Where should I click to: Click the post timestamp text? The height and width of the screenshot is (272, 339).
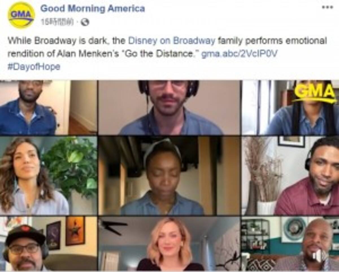click(x=57, y=22)
